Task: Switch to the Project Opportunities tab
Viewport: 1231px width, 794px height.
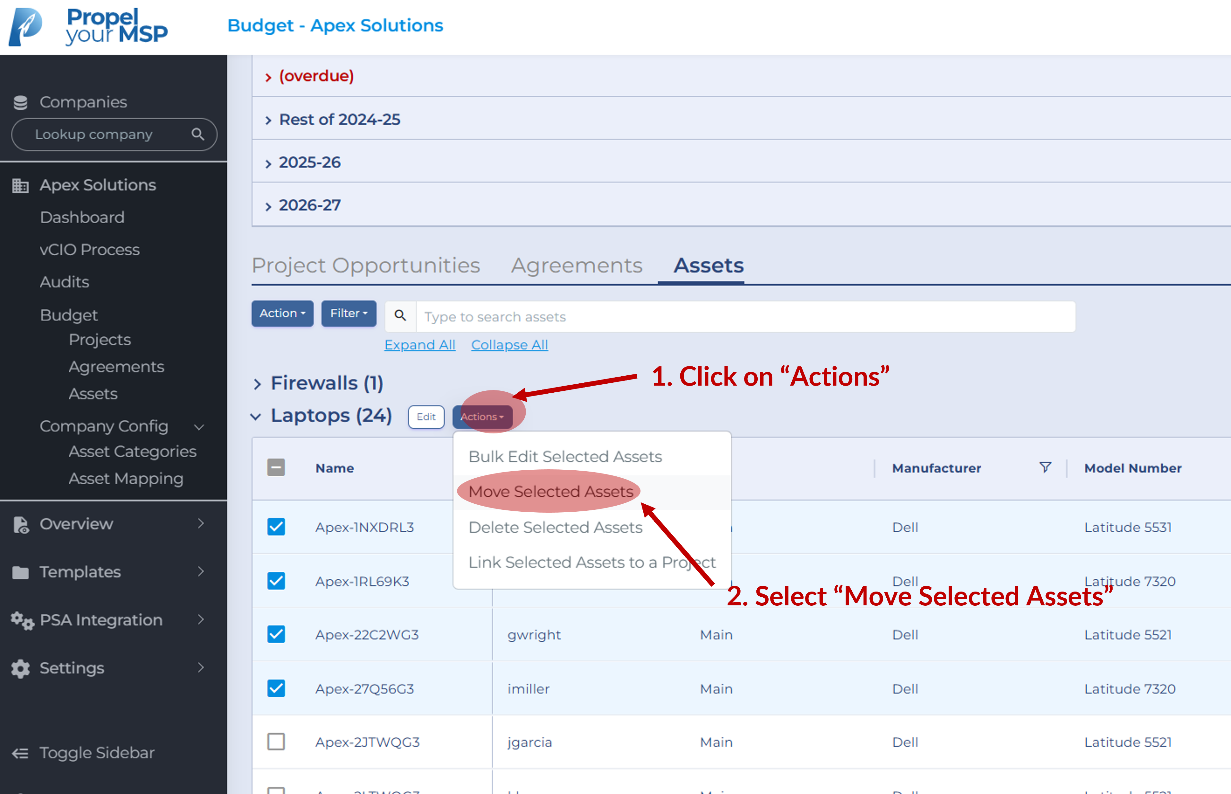Action: (x=366, y=266)
